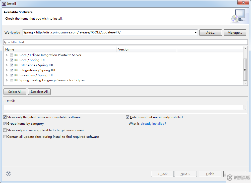Viewport: 251px width, 183px height.
Task: Click the software list scroll up arrow
Action: (245, 49)
